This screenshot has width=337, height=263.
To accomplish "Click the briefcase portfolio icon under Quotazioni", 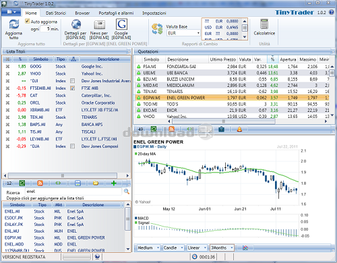I will coord(221,129).
